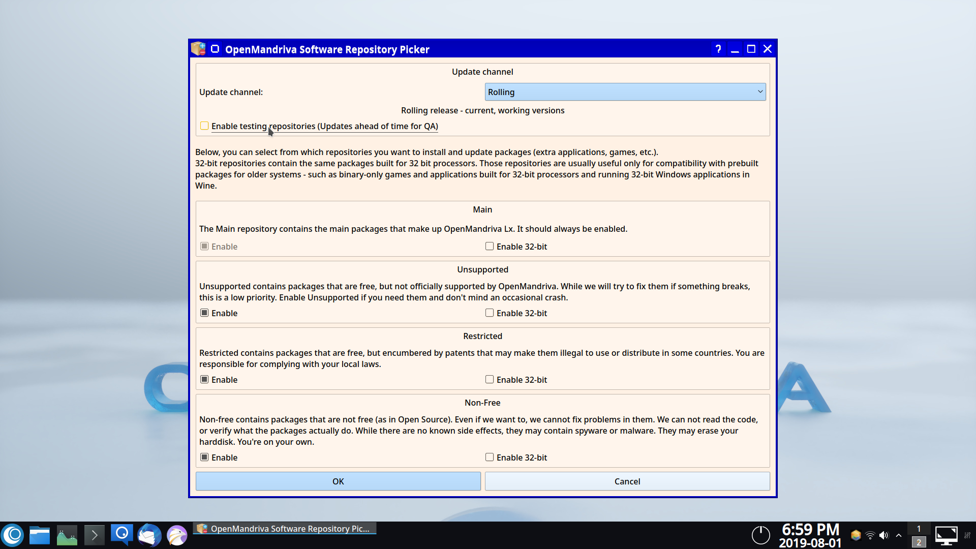Open panel settings icon at far right
976x549 pixels.
click(x=967, y=535)
